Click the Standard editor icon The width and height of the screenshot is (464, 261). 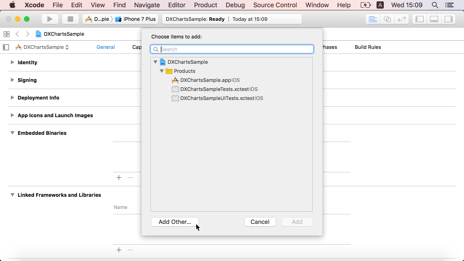(x=372, y=19)
